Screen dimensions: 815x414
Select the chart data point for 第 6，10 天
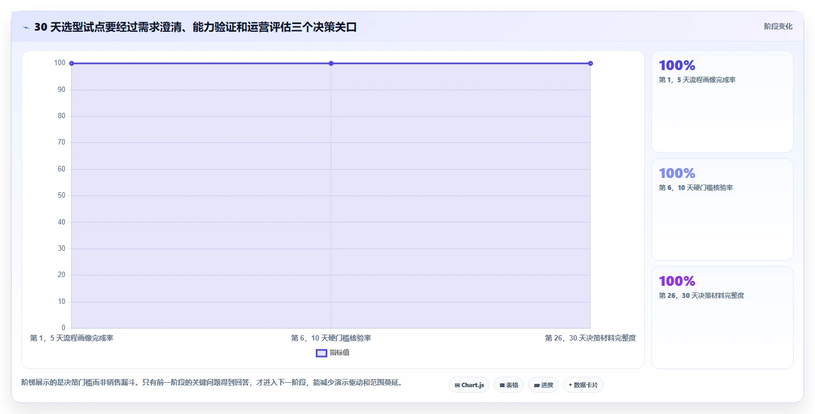coord(331,64)
